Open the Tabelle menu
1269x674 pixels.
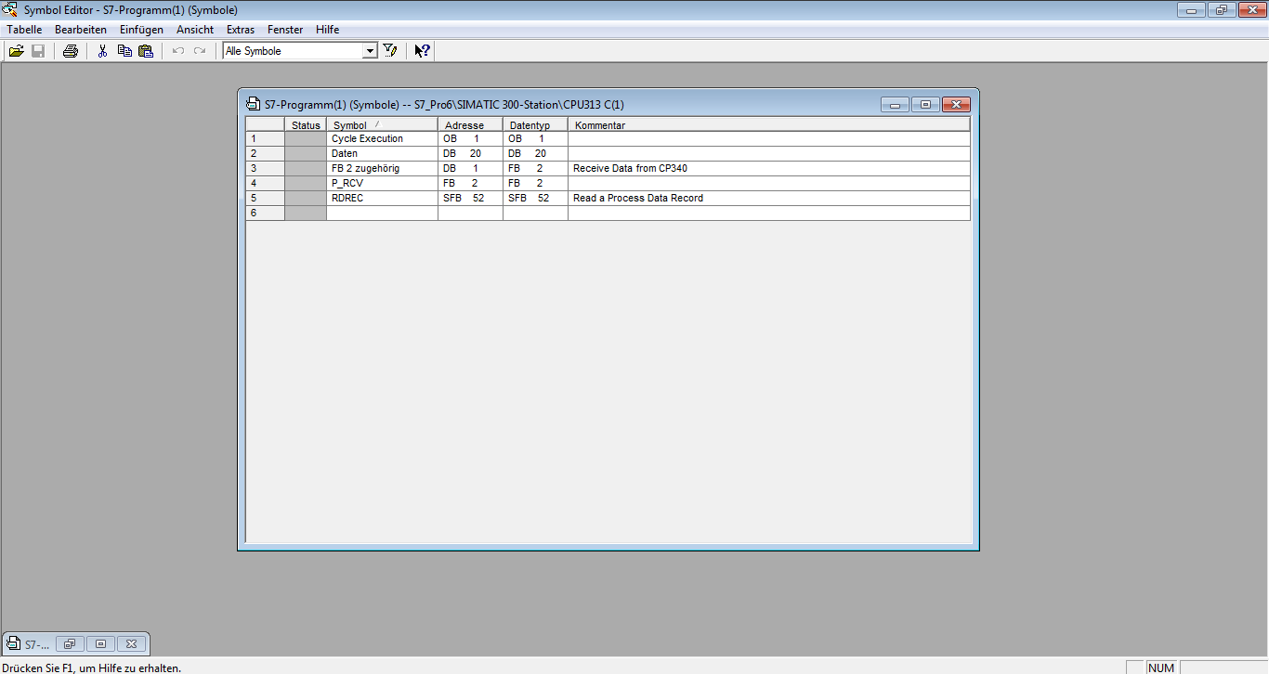tap(24, 30)
